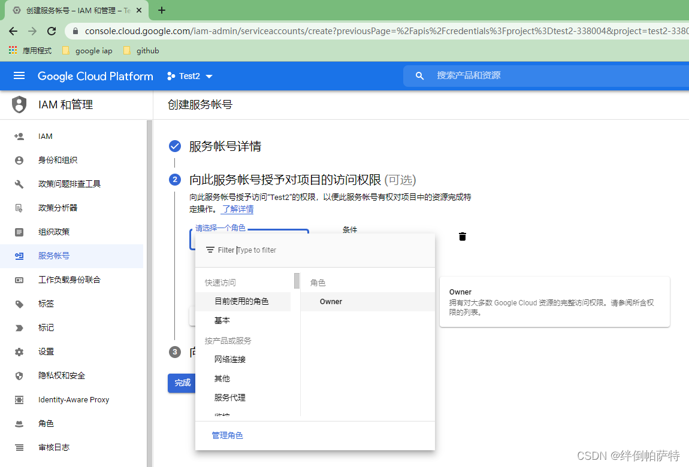Open 身份和组织 in sidebar

72,160
